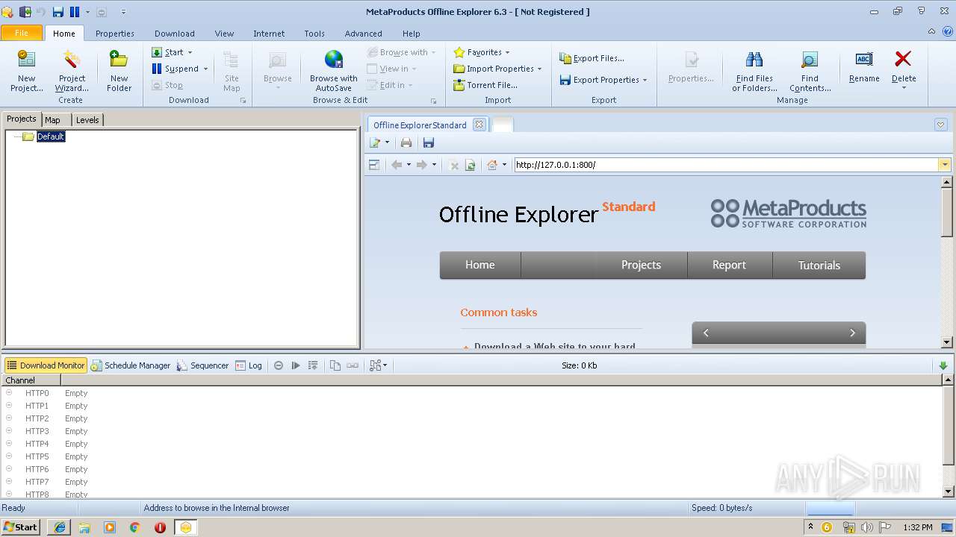Click the Windows Start button
Viewport: 956px width, 537px height.
pyautogui.click(x=20, y=527)
